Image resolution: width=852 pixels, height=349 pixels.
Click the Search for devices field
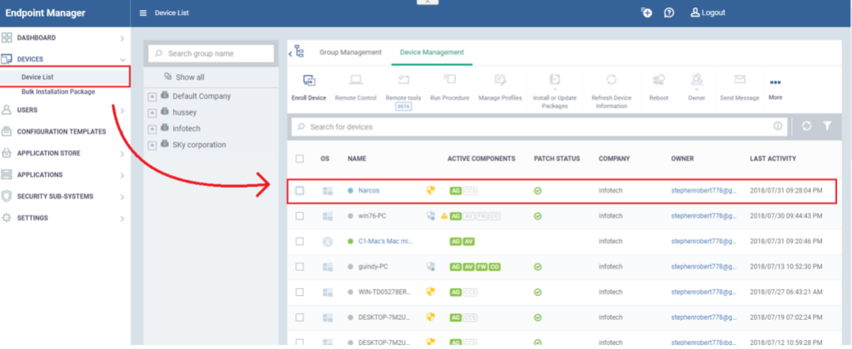point(540,126)
